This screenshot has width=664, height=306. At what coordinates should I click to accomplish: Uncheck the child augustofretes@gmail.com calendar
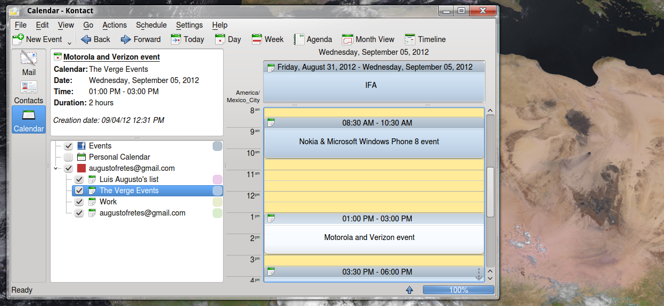79,213
